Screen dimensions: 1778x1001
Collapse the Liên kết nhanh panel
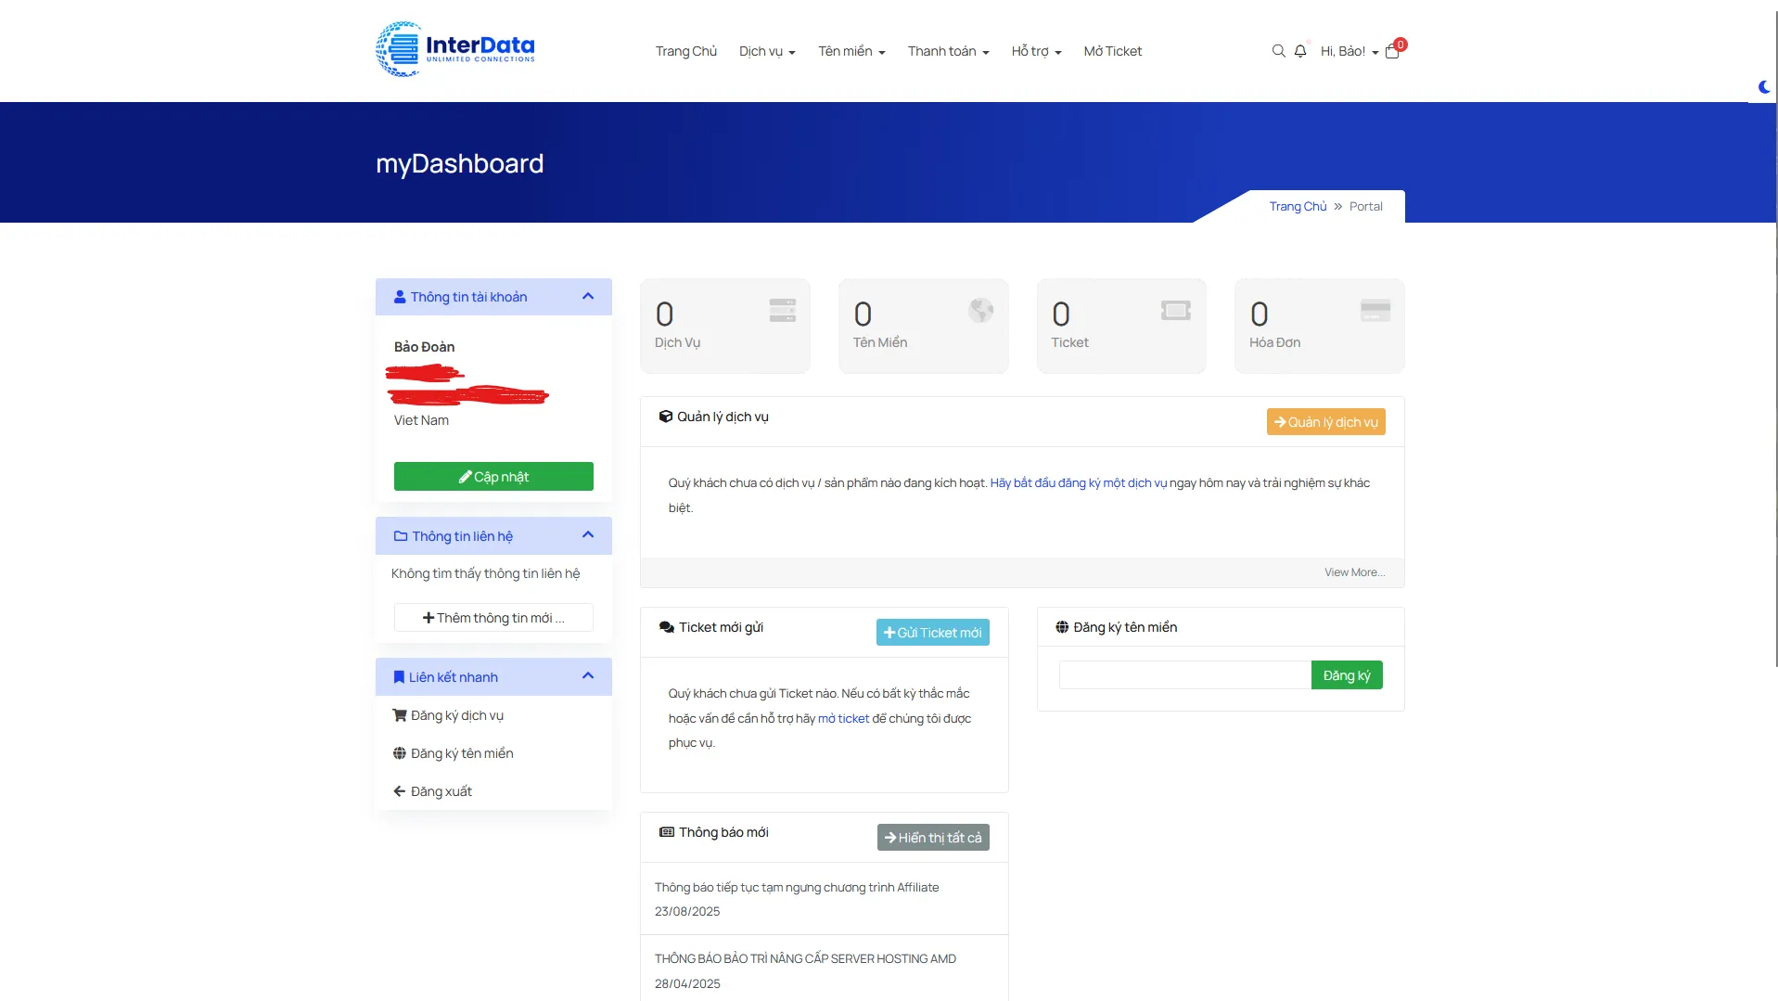point(588,676)
